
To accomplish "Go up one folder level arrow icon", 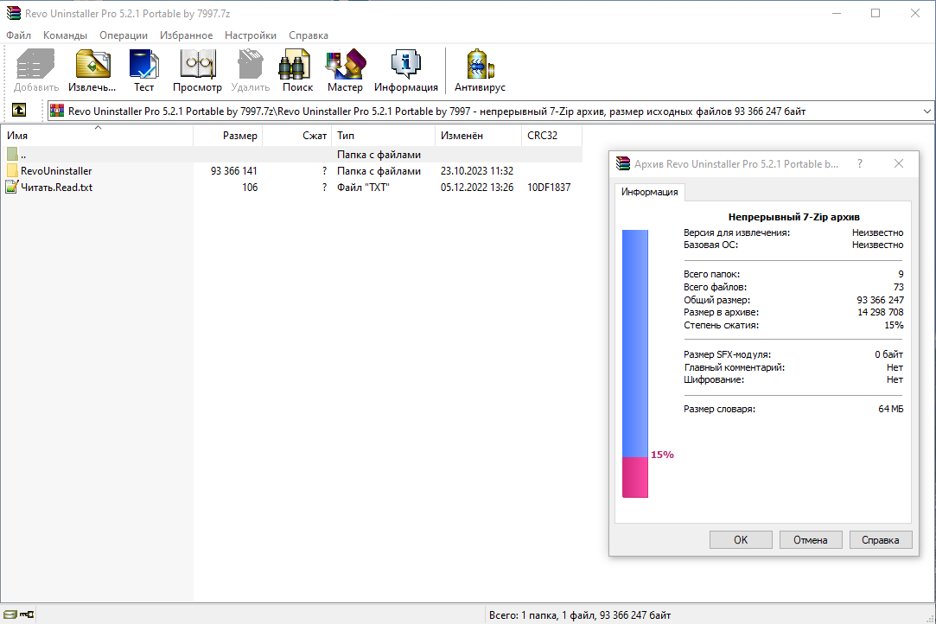I will [x=19, y=110].
